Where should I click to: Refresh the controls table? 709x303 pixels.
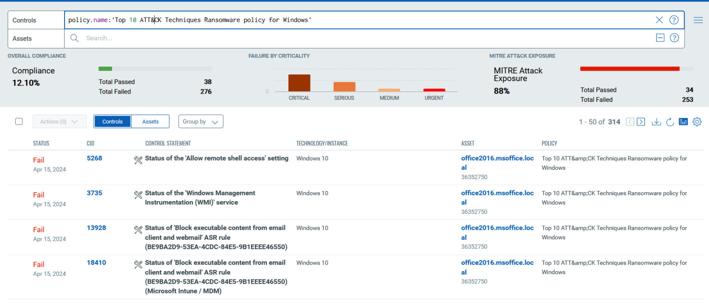tap(670, 122)
